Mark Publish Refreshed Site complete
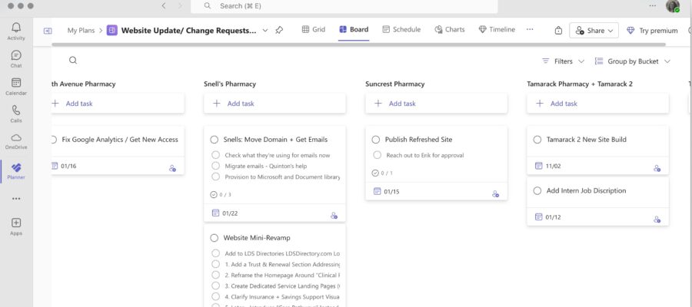The height and width of the screenshot is (307, 692). (375, 140)
